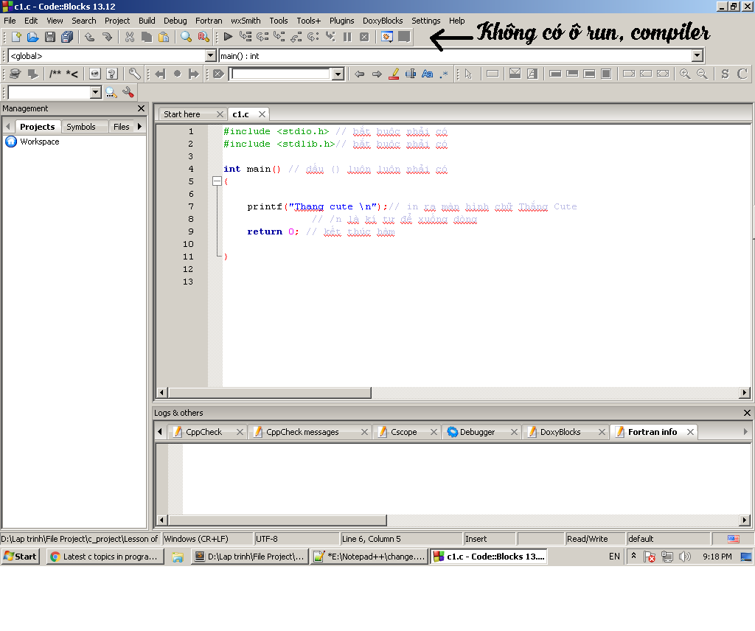Viewport: 755px width, 631px height.
Task: Click the Cut scissors icon
Action: [x=130, y=37]
